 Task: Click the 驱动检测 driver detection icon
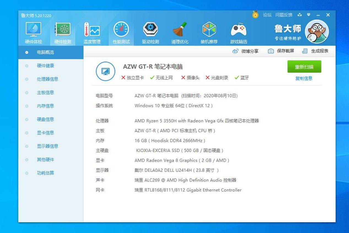150,32
